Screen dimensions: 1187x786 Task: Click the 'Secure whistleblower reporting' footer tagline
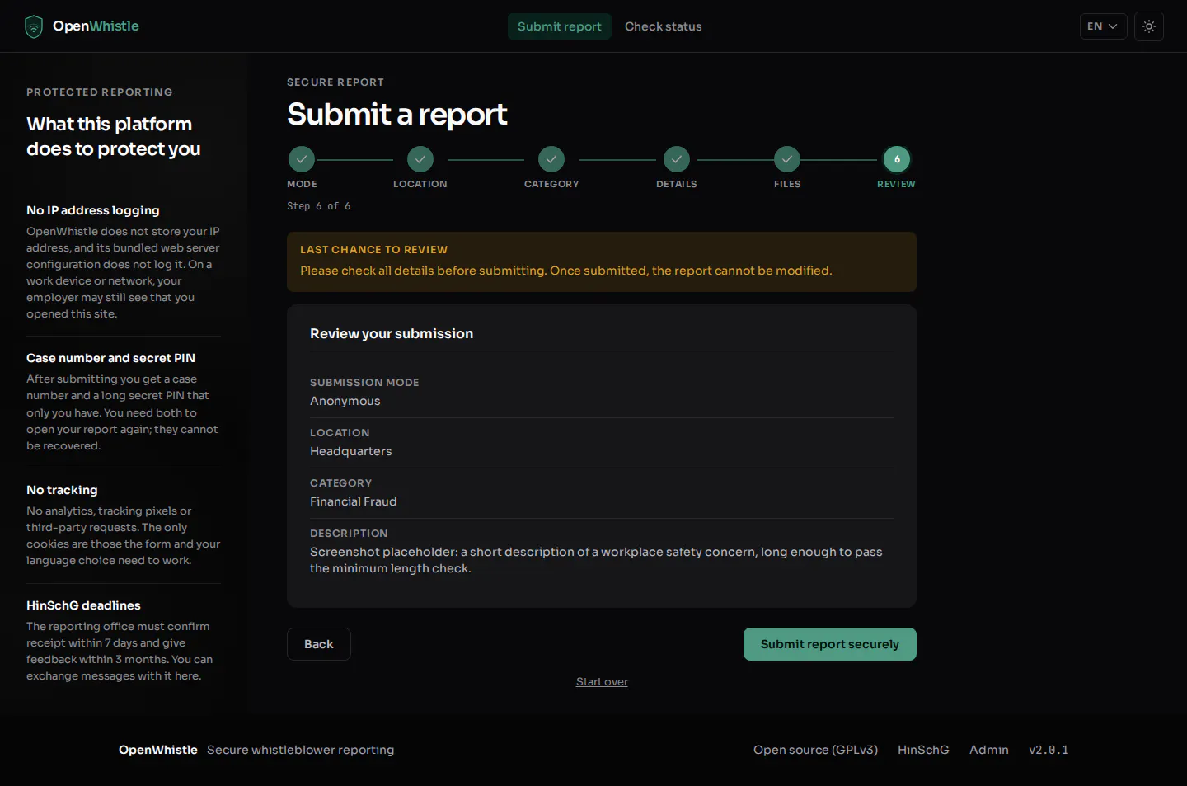(x=300, y=750)
